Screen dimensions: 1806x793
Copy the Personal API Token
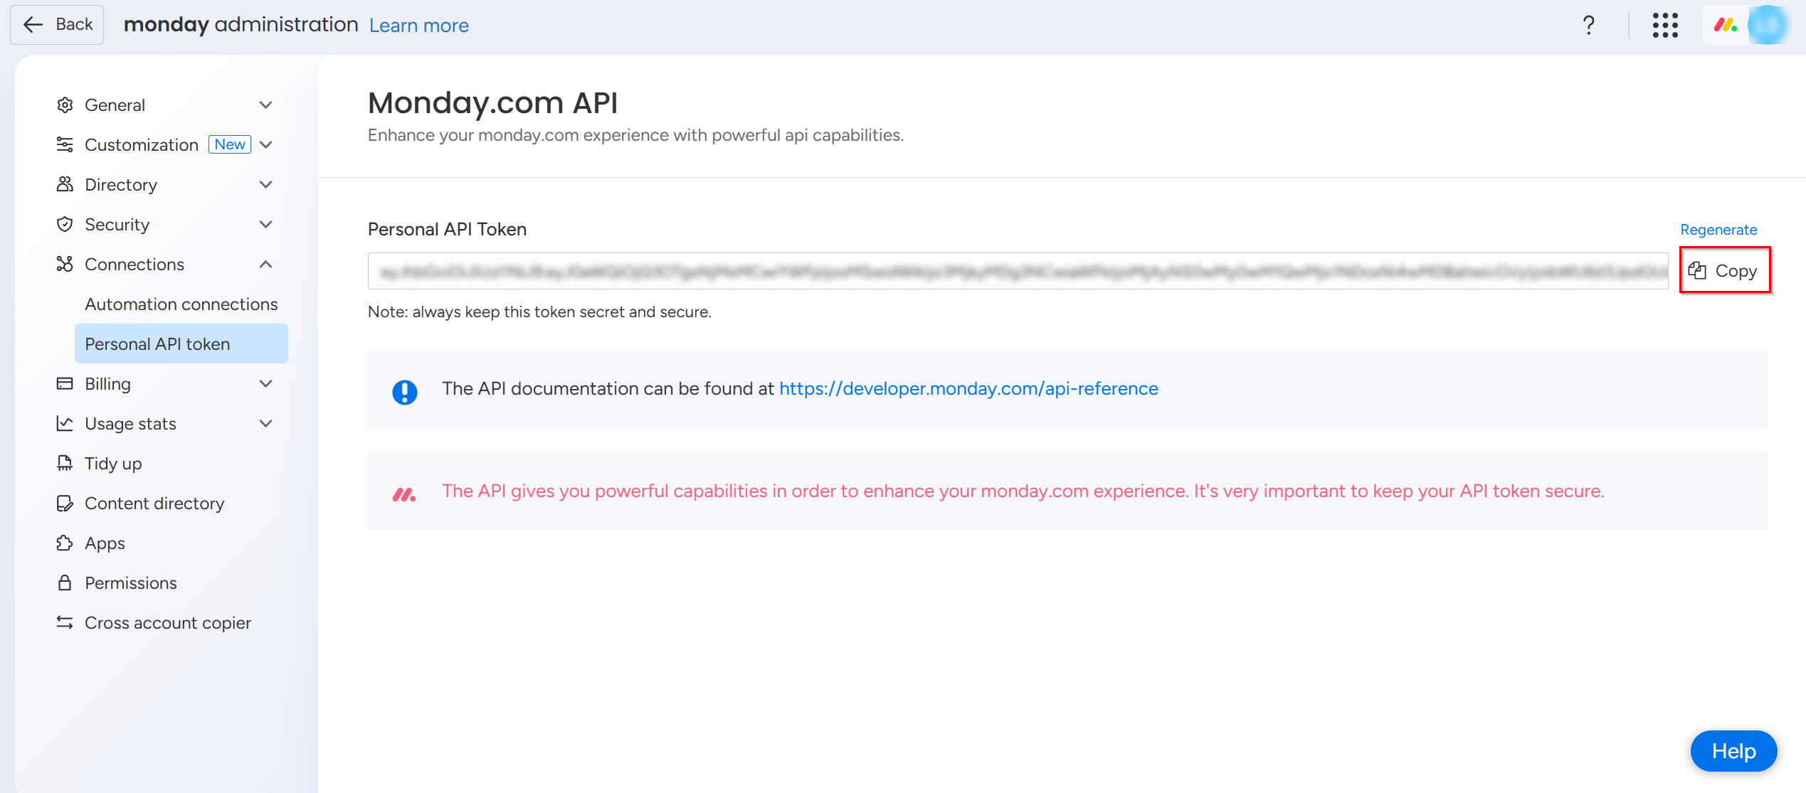click(1725, 270)
